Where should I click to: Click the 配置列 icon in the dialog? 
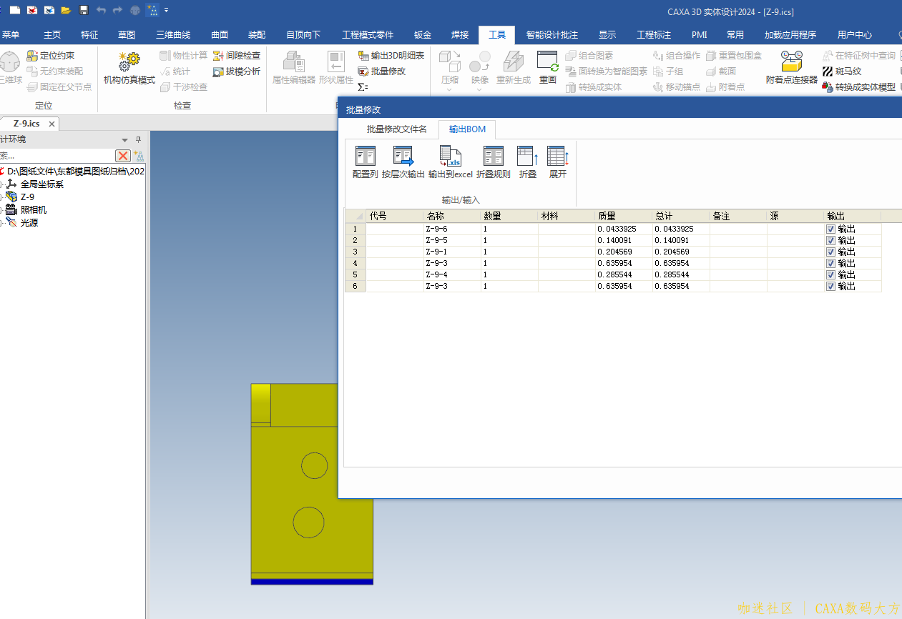[x=365, y=162]
